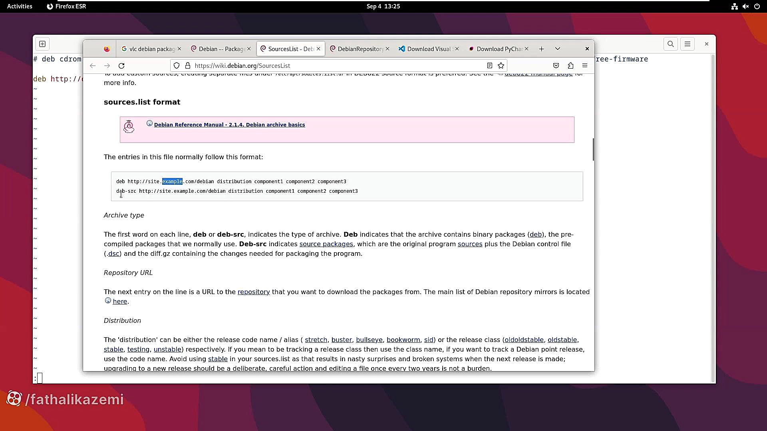Open the 'bullseye' release link

click(x=369, y=340)
